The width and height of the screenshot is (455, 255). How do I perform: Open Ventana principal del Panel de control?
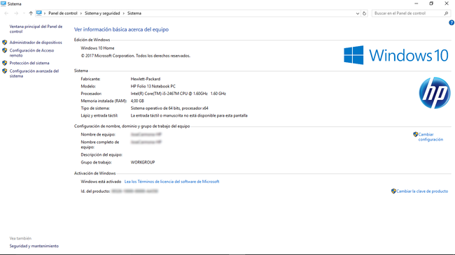[36, 29]
